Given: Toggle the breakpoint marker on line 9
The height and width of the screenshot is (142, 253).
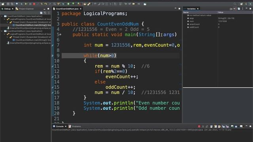Looking at the screenshot, I should pyautogui.click(x=53, y=56).
